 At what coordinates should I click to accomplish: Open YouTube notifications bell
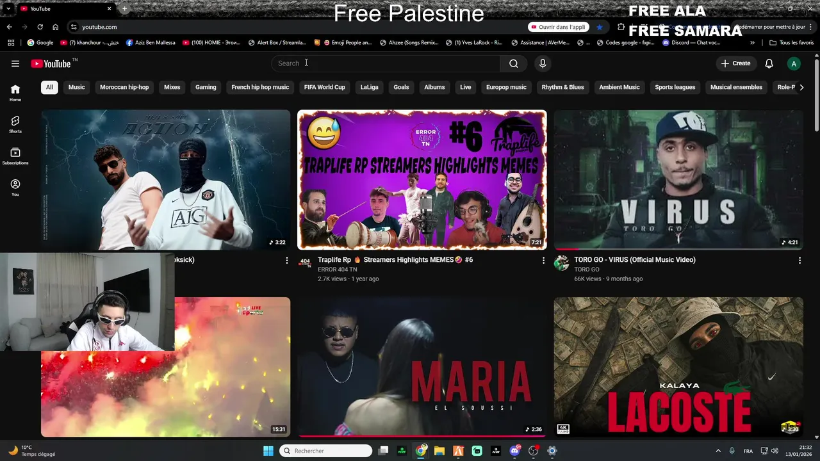pos(769,63)
